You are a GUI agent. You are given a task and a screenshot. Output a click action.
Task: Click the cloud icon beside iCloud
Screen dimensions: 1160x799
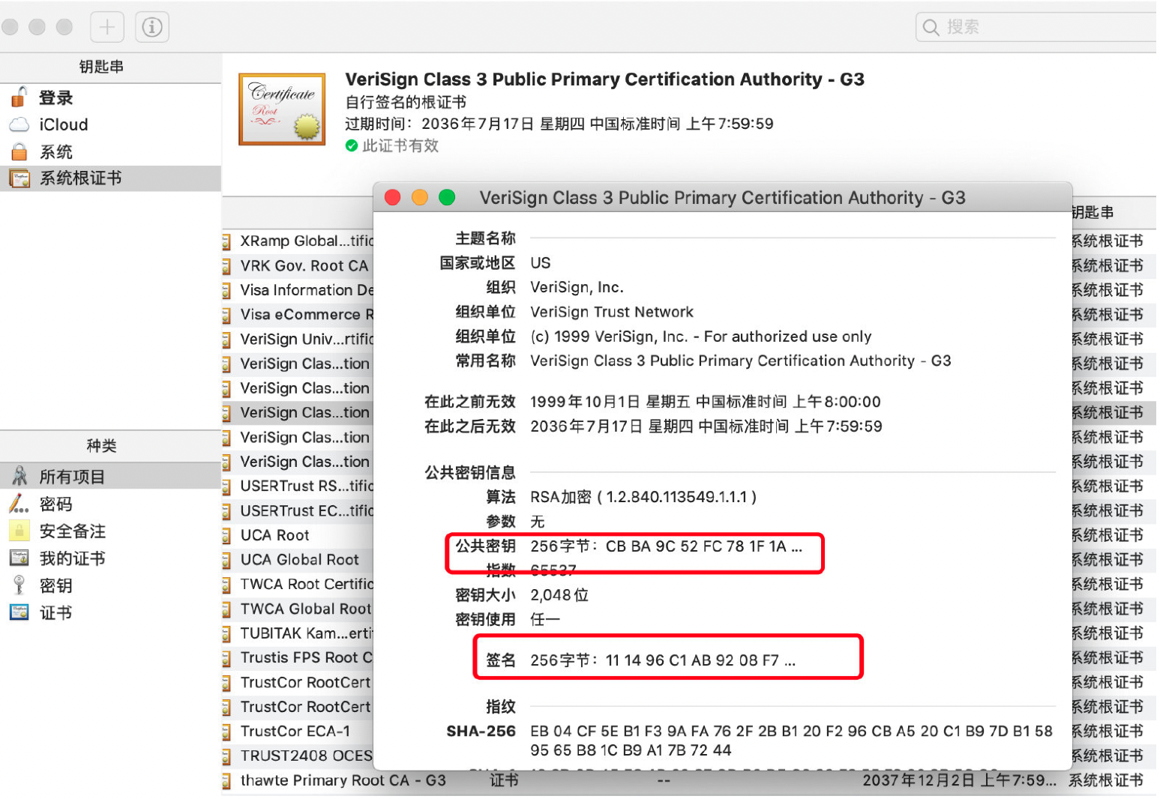tap(19, 124)
